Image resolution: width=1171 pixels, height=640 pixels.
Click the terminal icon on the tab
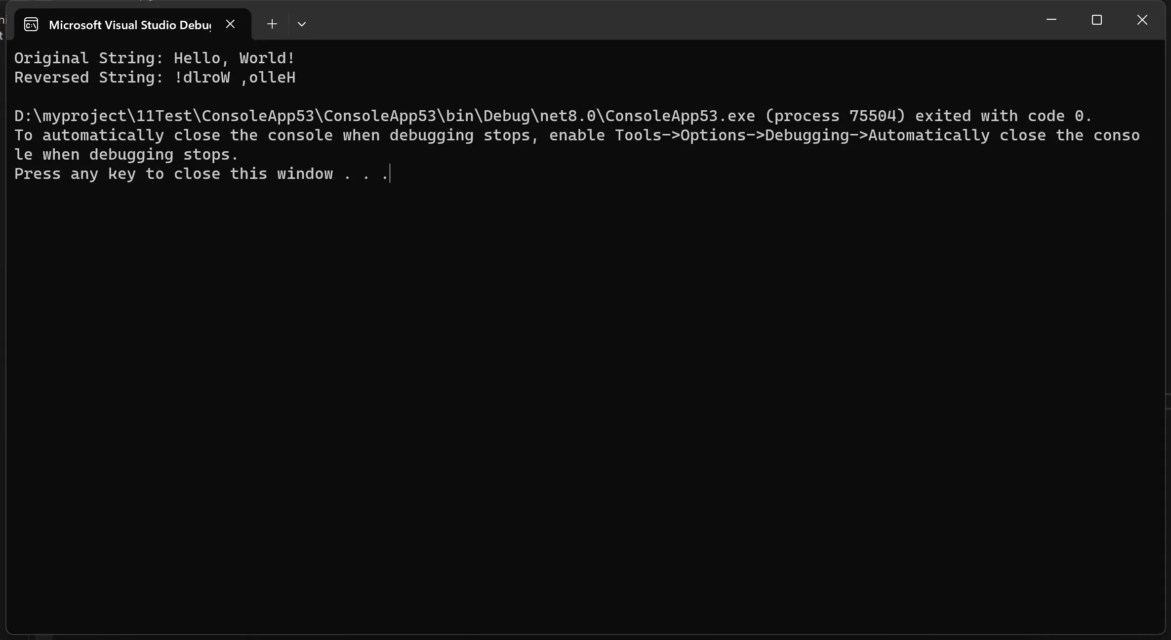[x=31, y=24]
